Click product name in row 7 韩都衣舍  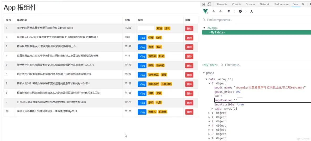(53, 83)
